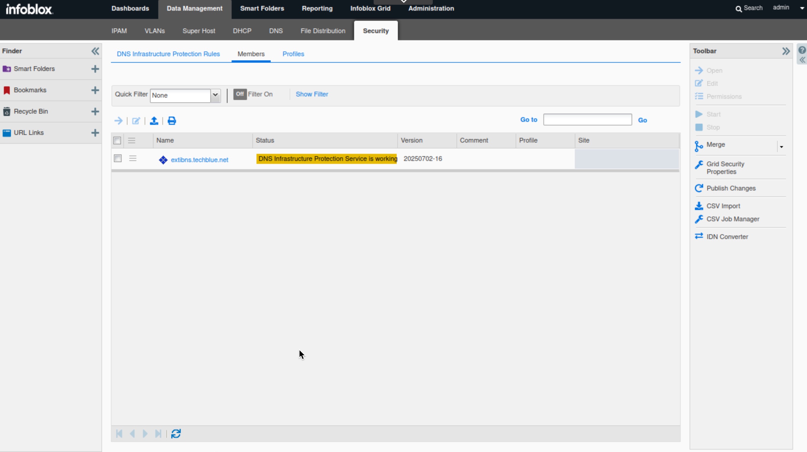This screenshot has width=807, height=452.
Task: Click the Publish Changes action
Action: point(731,188)
